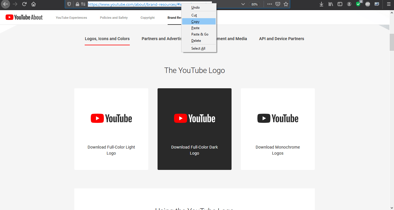The width and height of the screenshot is (394, 210).
Task: Click Download Full-Color Light Logo link
Action: click(x=111, y=150)
